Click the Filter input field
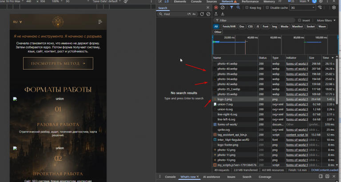Viewport: 341px width, 182px height. coord(254,20)
